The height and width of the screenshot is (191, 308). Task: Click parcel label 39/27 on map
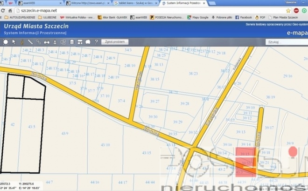tap(155, 102)
